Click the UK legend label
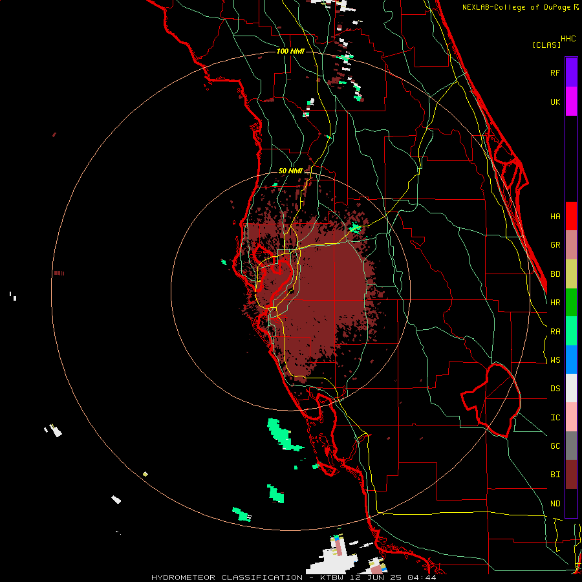582x582 pixels. 555,102
